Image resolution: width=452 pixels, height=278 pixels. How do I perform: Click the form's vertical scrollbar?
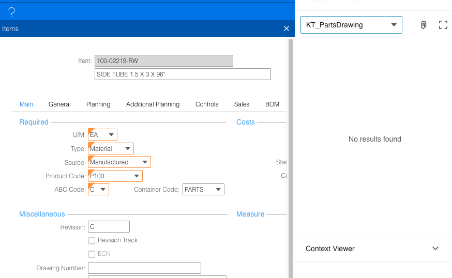click(x=291, y=158)
